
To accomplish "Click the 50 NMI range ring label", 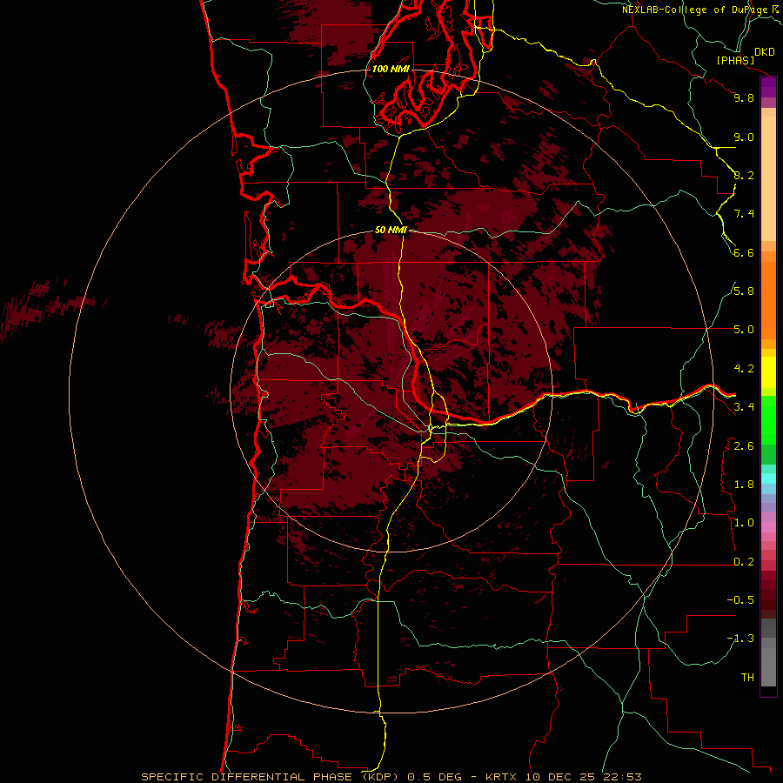I will [391, 231].
